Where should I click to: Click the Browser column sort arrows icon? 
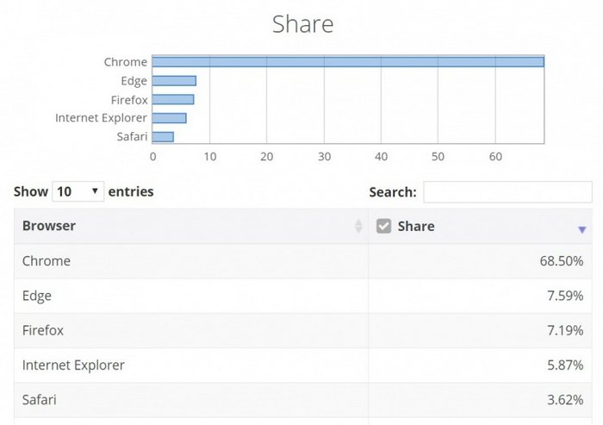coord(358,226)
